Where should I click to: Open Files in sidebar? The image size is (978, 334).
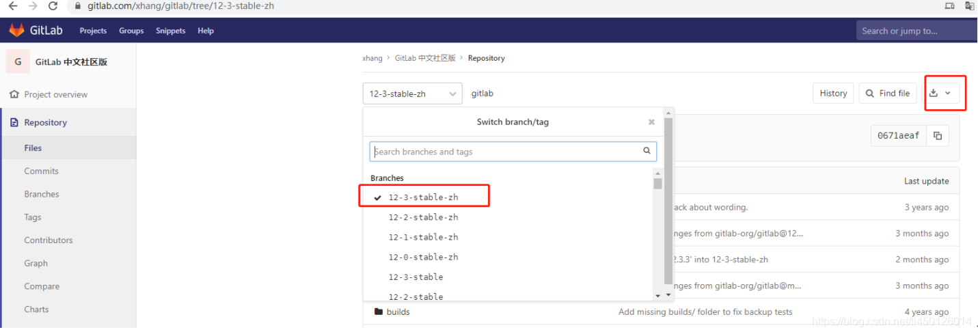[33, 148]
